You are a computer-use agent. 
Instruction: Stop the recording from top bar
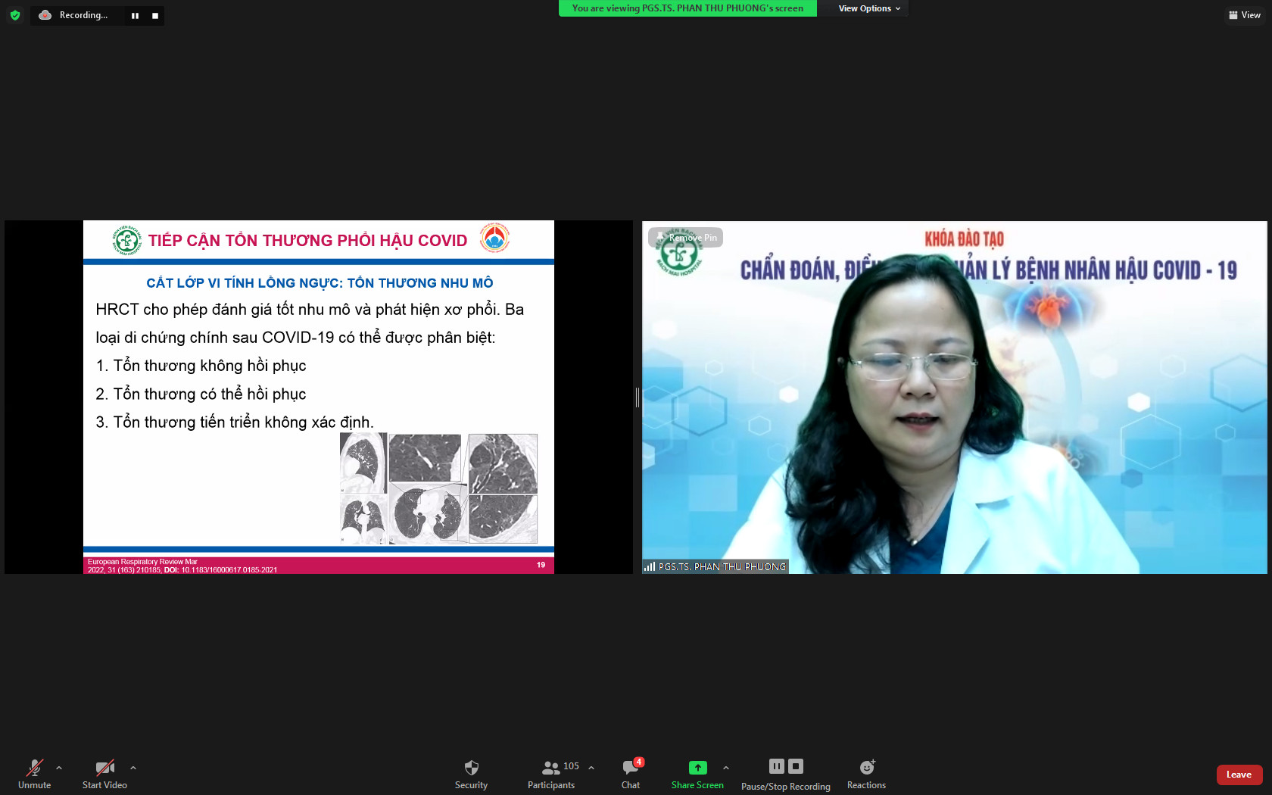point(155,16)
